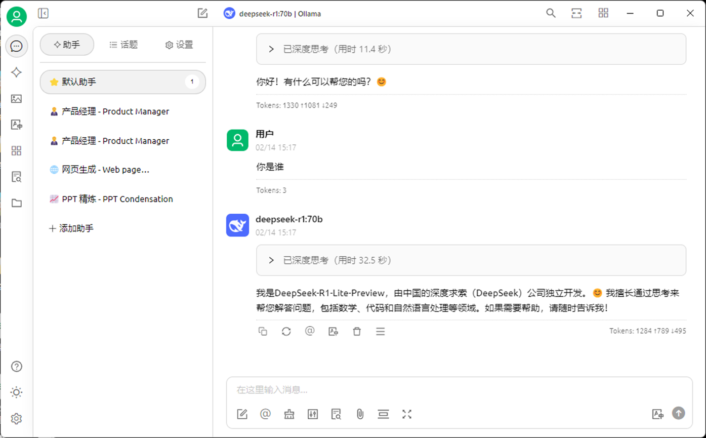Click @ model mention in input toolbar
Image resolution: width=706 pixels, height=438 pixels.
[x=265, y=414]
